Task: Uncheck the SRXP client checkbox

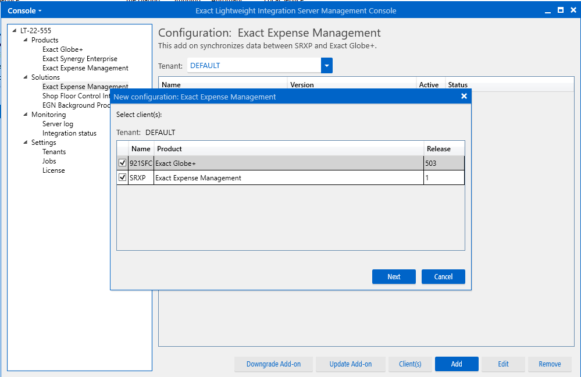Action: point(123,177)
